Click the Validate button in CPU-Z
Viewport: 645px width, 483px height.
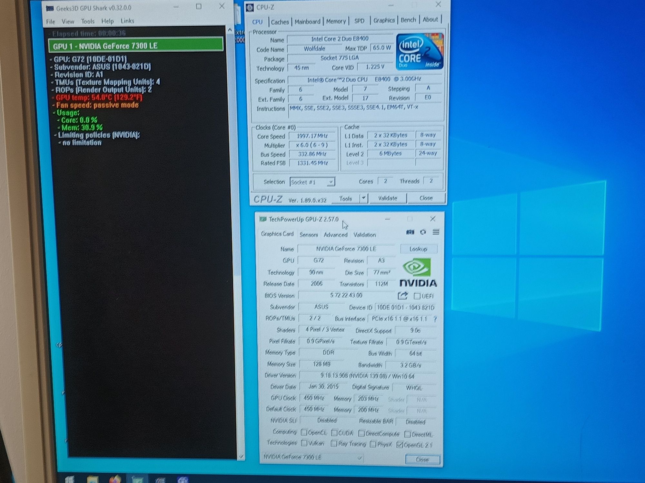click(388, 198)
